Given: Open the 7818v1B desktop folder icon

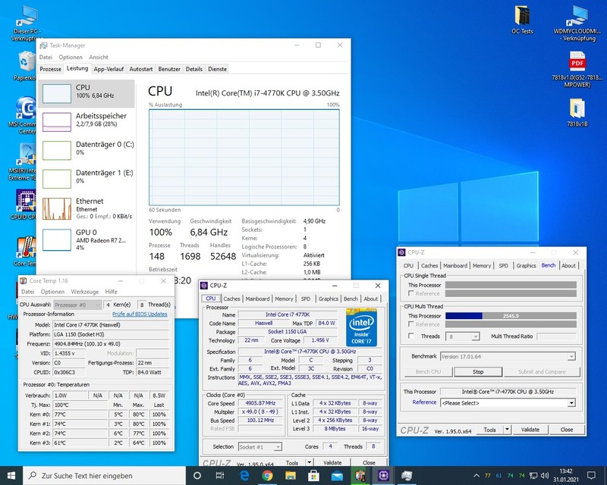Looking at the screenshot, I should (x=577, y=113).
